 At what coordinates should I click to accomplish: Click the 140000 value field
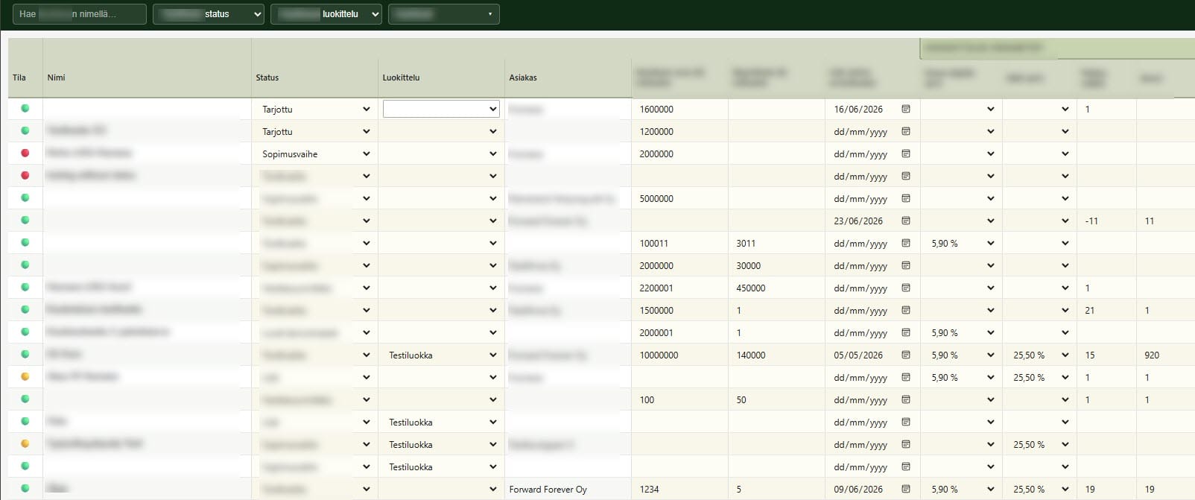click(x=776, y=355)
